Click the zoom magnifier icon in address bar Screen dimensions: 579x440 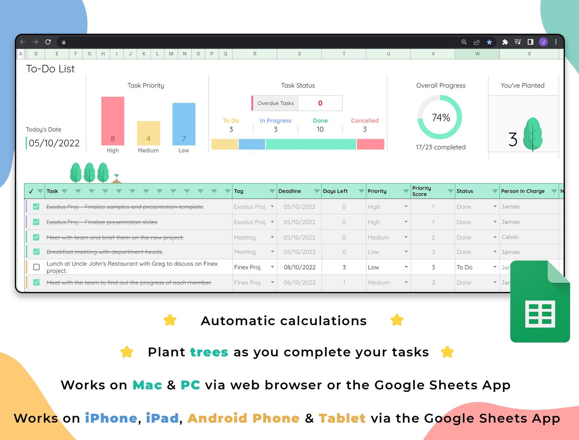tap(464, 42)
